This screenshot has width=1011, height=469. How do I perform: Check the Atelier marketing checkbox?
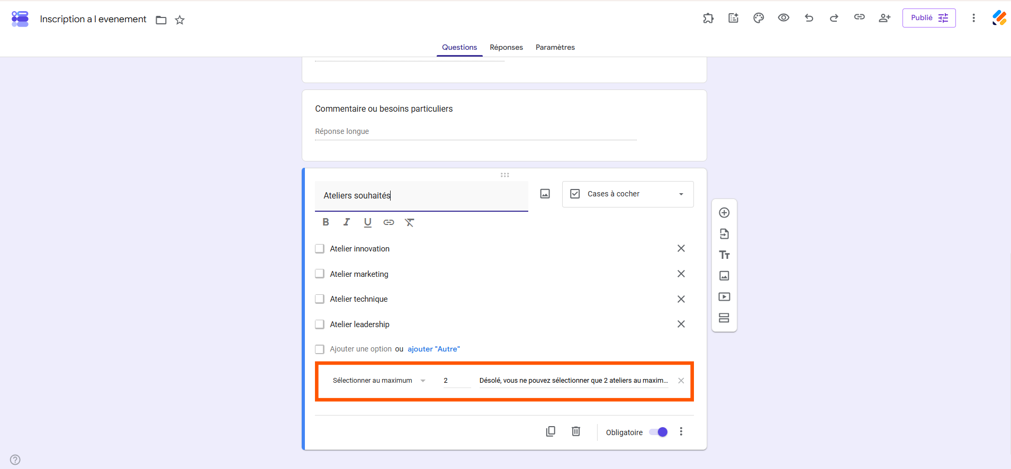320,274
